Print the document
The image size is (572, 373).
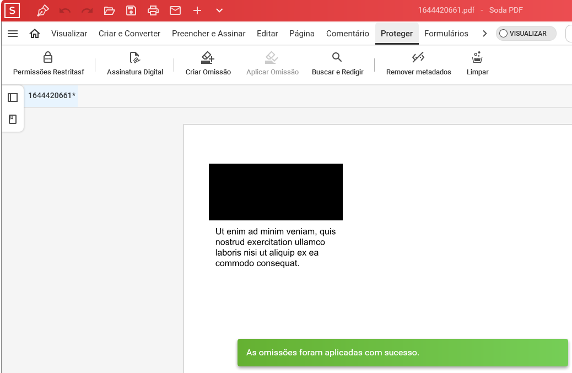coord(153,10)
